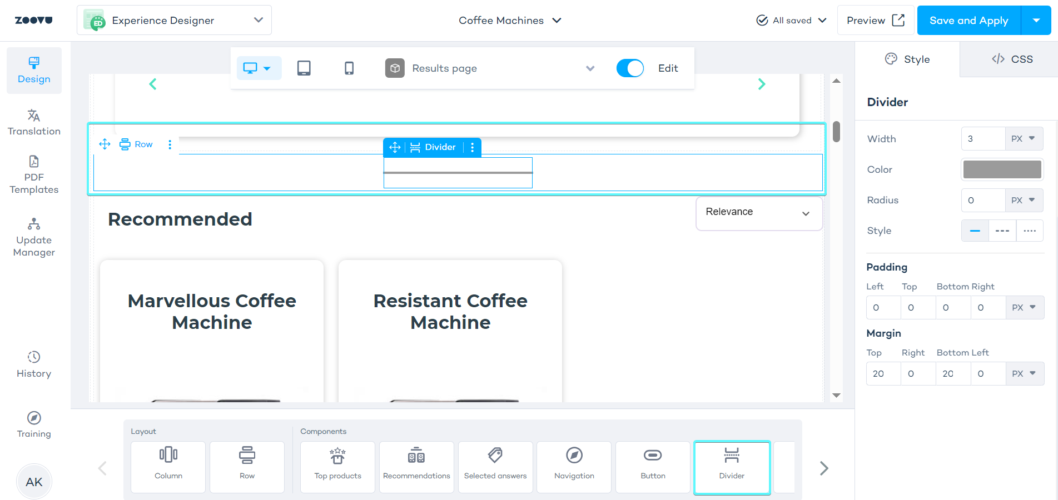
Task: Switch to mobile phone preview icon
Action: coord(349,68)
